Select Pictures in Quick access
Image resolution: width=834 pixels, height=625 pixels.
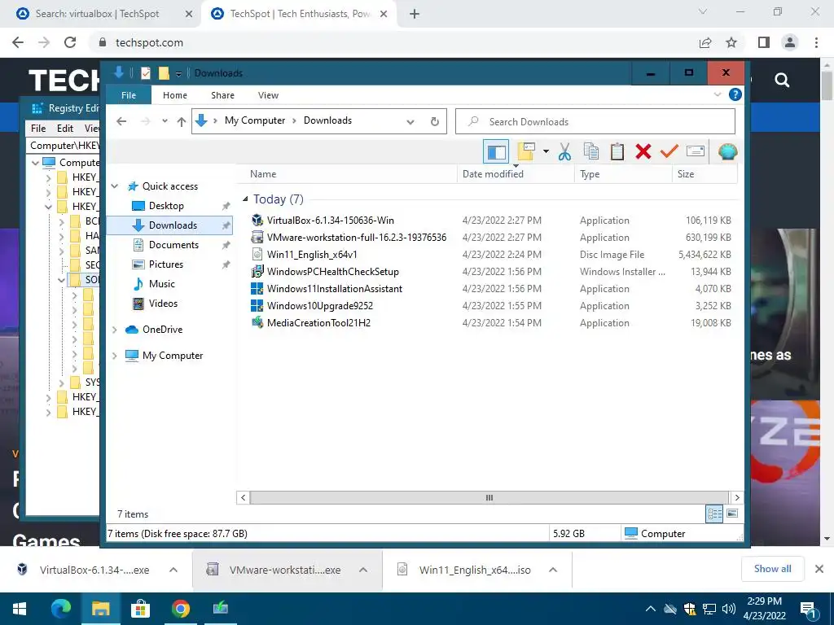coord(166,264)
